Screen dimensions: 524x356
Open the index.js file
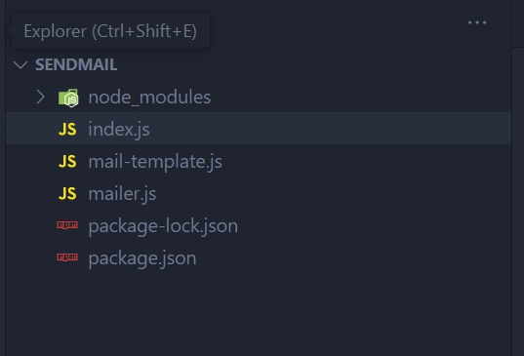coord(119,130)
